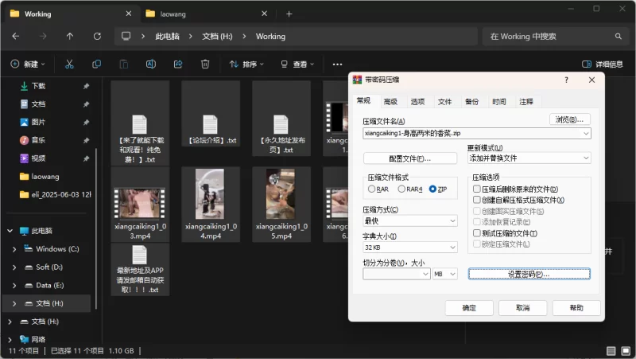Open the three-dot more options menu
Screen dimensions: 636x359
click(337, 64)
